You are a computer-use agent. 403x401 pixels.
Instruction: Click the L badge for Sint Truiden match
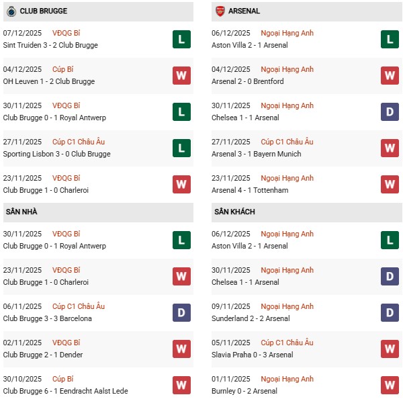pos(181,39)
